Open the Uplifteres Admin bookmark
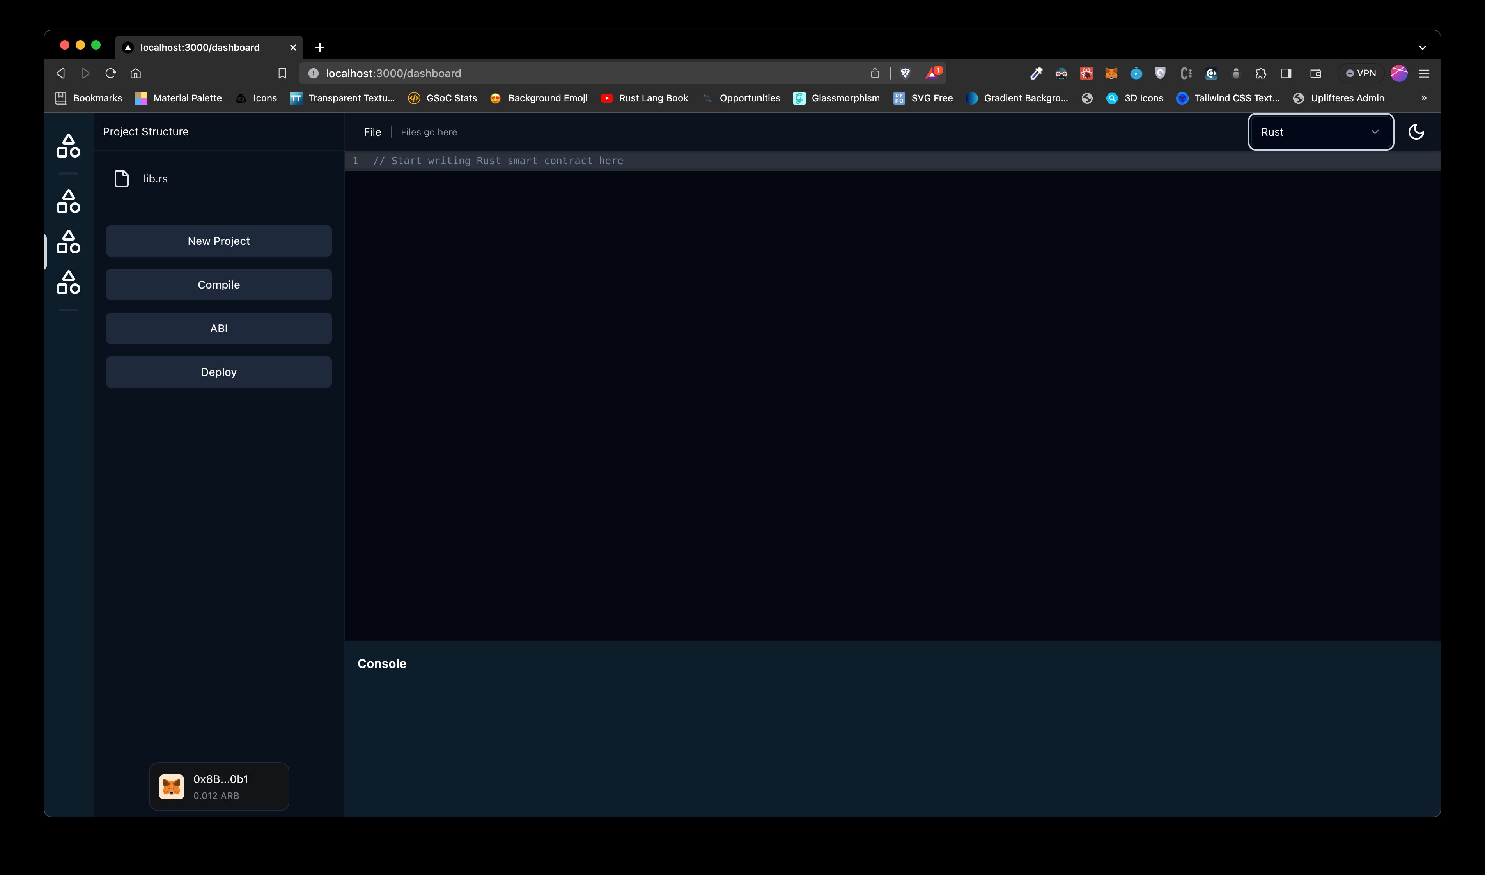This screenshot has width=1485, height=875. tap(1338, 98)
